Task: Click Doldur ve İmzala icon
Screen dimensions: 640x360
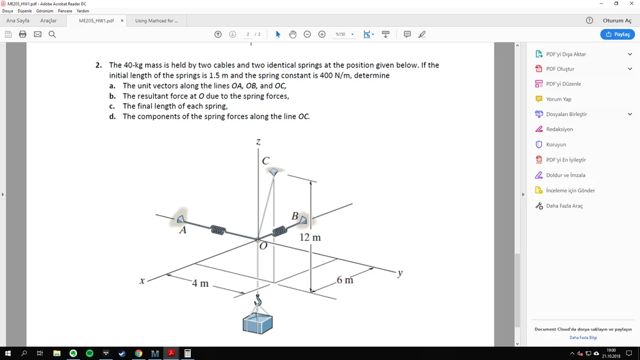Action: pyautogui.click(x=539, y=175)
